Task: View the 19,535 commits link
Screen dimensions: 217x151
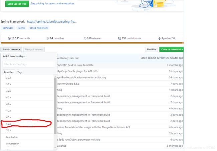Action: [21, 38]
